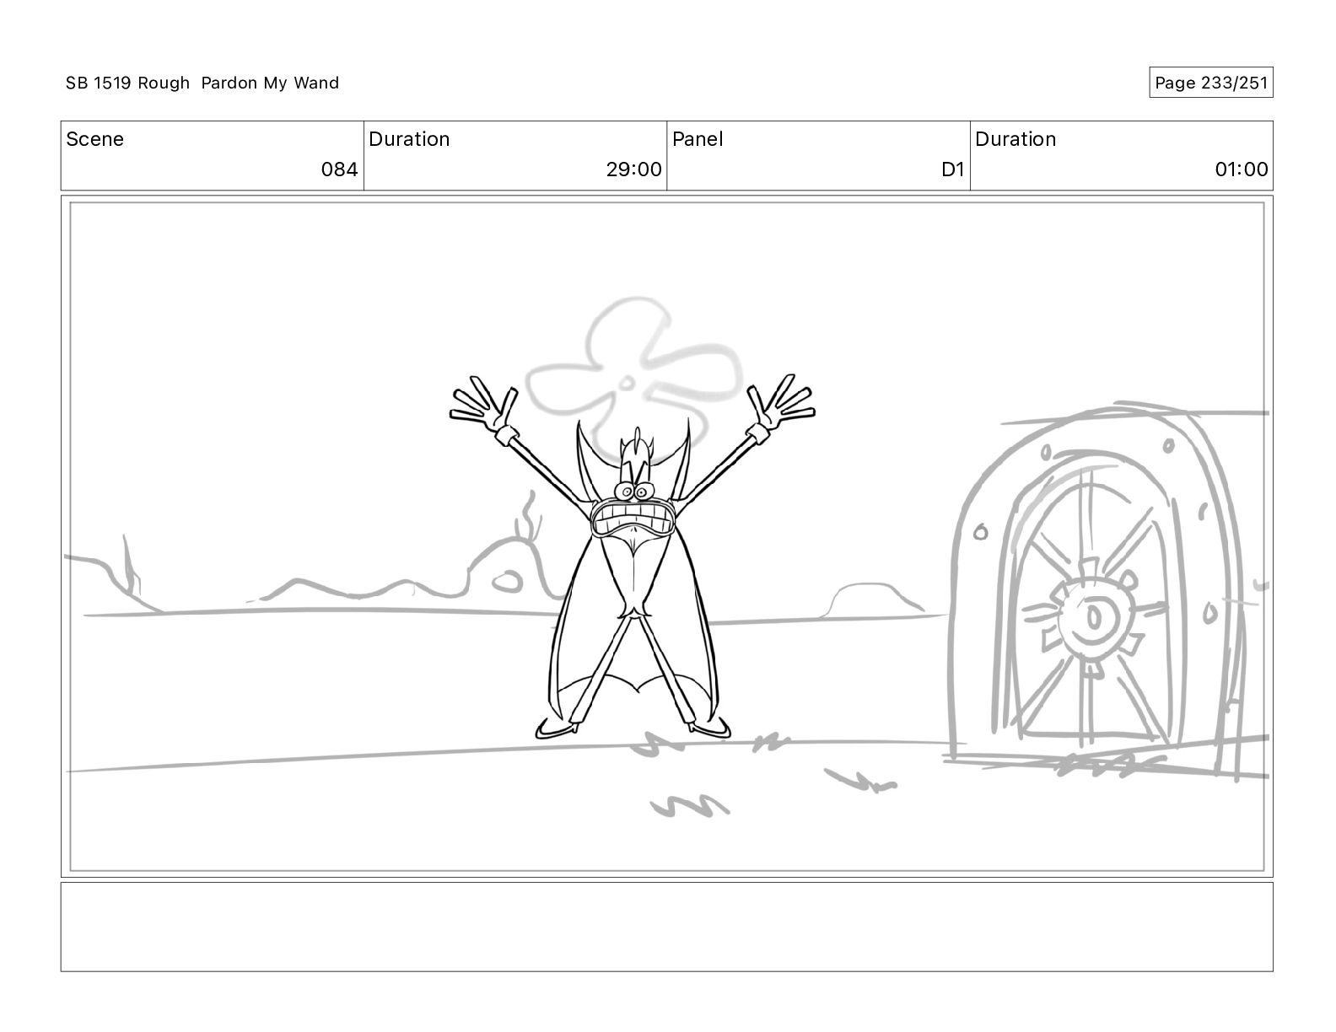Click the 'Duration' label next to Scene
1336x1032 pixels.
(x=409, y=139)
